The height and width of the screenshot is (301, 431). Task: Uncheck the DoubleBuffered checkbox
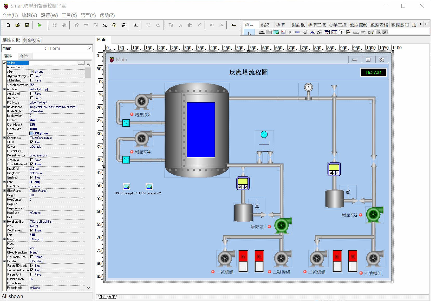(32, 164)
